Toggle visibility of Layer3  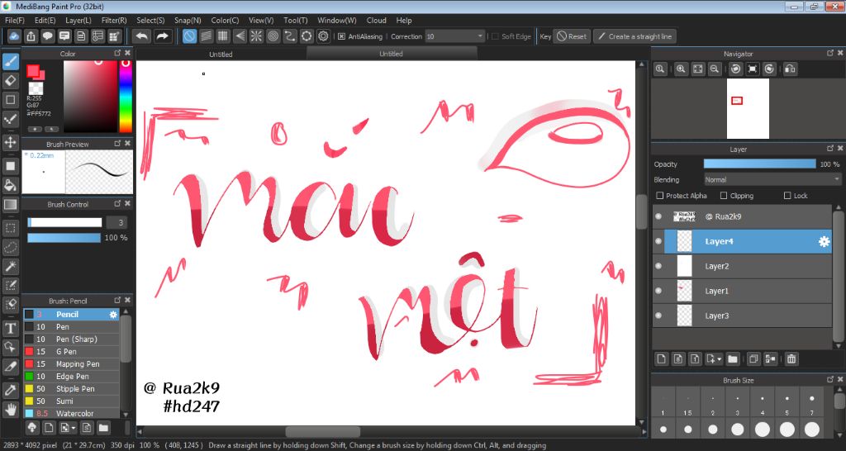point(658,316)
